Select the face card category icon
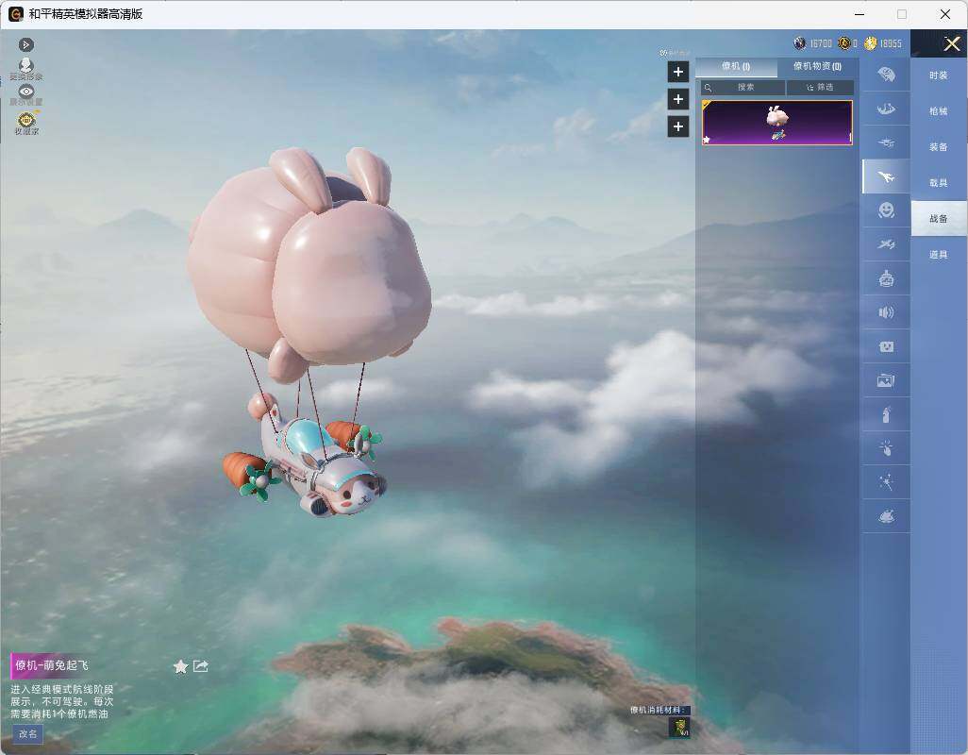 click(886, 347)
